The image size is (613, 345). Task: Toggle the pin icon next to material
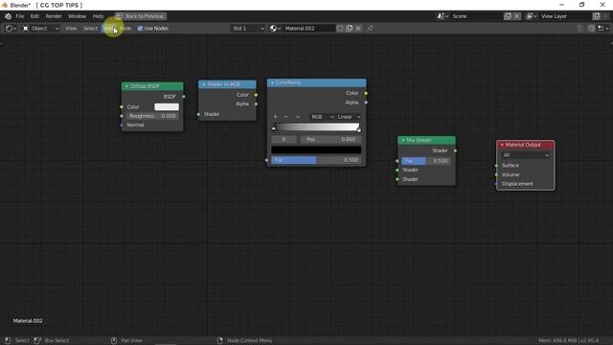tap(370, 28)
